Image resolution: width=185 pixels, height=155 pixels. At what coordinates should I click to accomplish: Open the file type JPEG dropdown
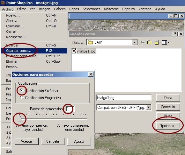coord(149,107)
